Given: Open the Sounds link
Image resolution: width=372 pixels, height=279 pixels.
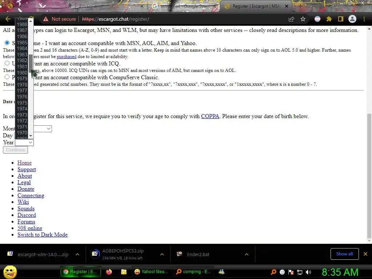Looking at the screenshot, I should (26, 209).
